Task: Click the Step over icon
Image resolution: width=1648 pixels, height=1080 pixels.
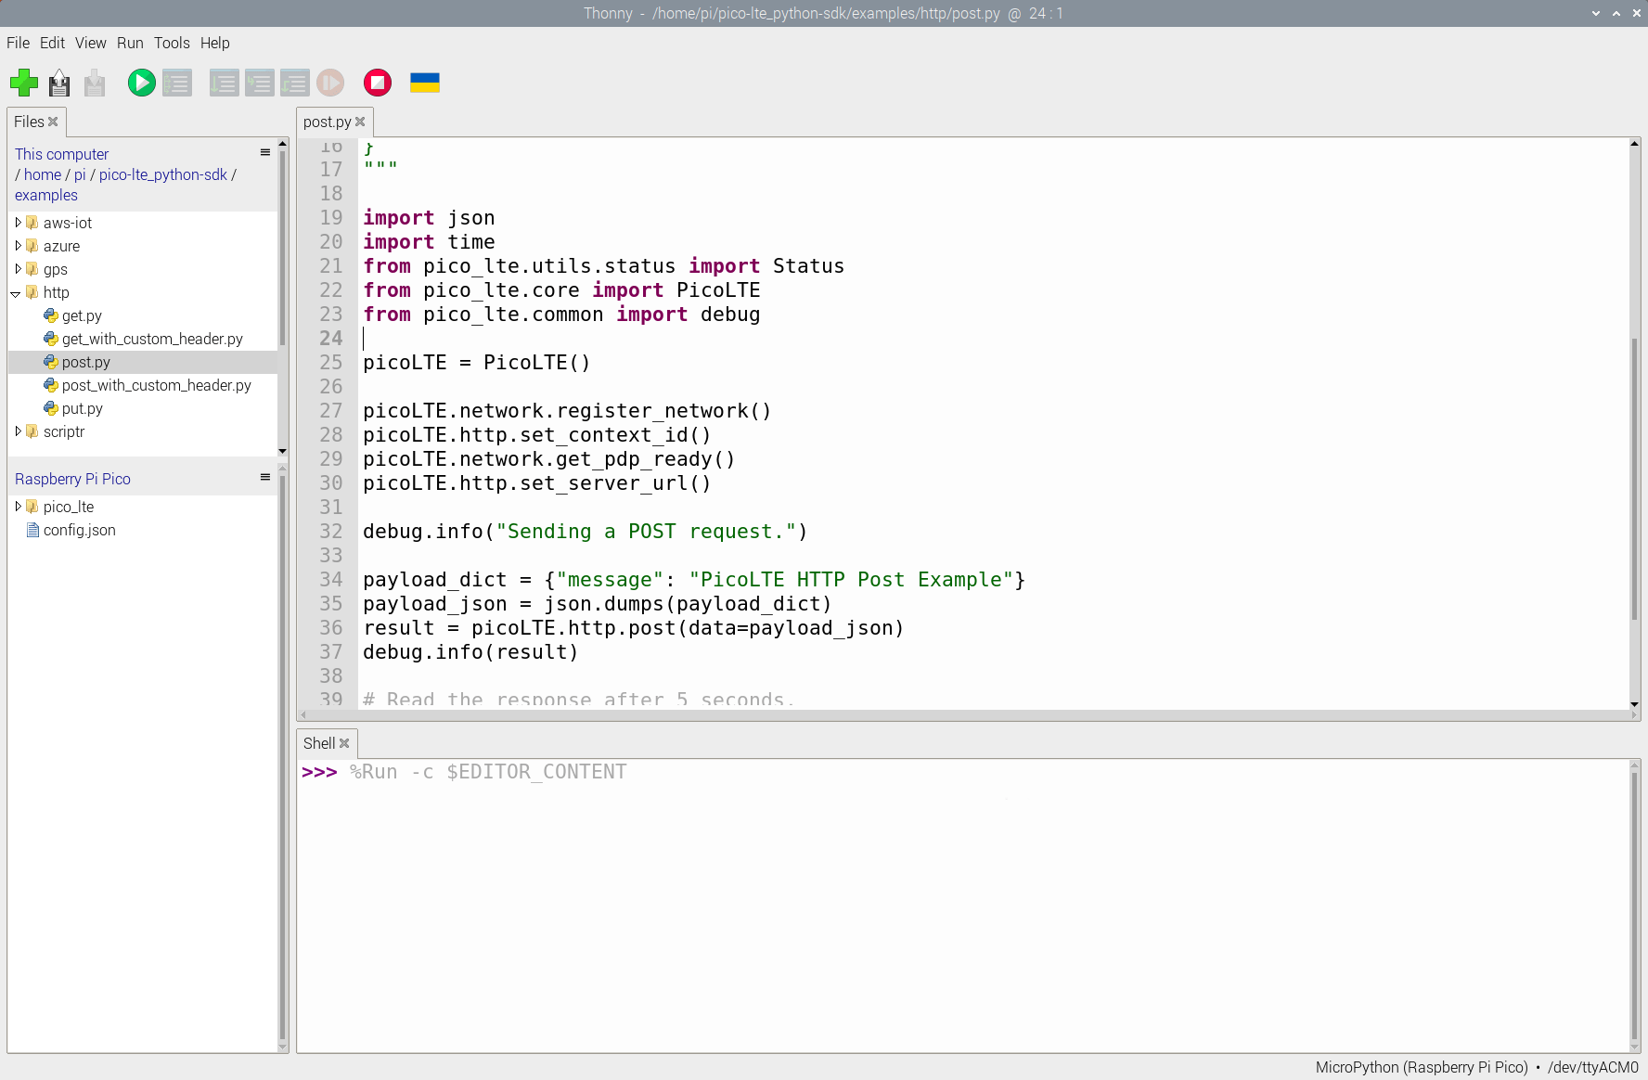Action: point(224,83)
